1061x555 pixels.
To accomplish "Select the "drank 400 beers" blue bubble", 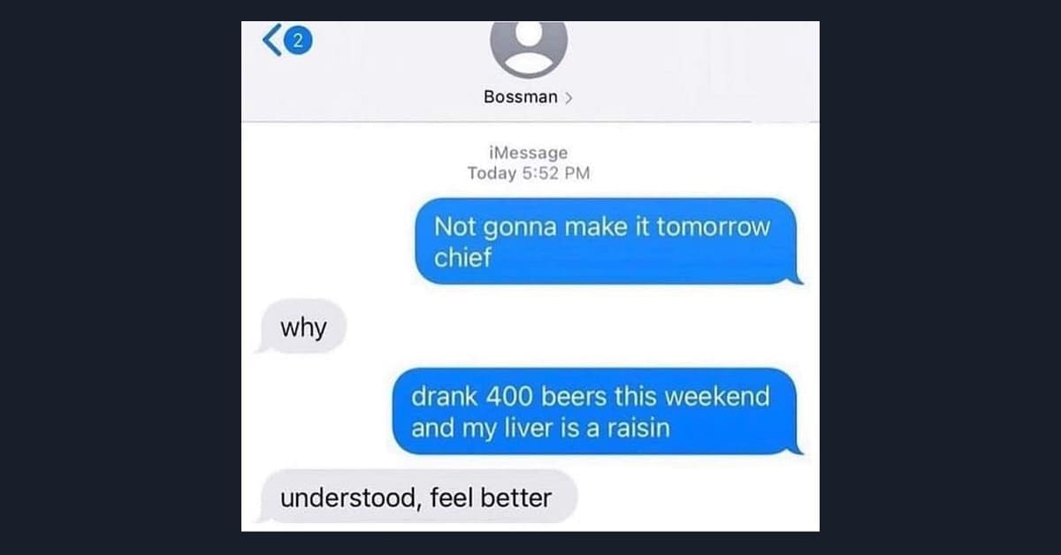I will pos(597,411).
